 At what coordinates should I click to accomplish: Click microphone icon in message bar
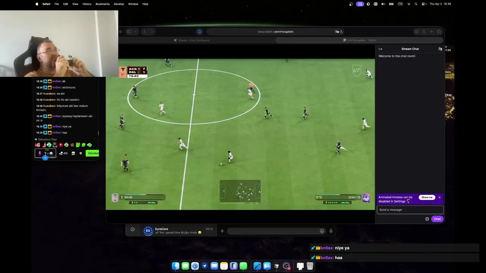[331, 231]
